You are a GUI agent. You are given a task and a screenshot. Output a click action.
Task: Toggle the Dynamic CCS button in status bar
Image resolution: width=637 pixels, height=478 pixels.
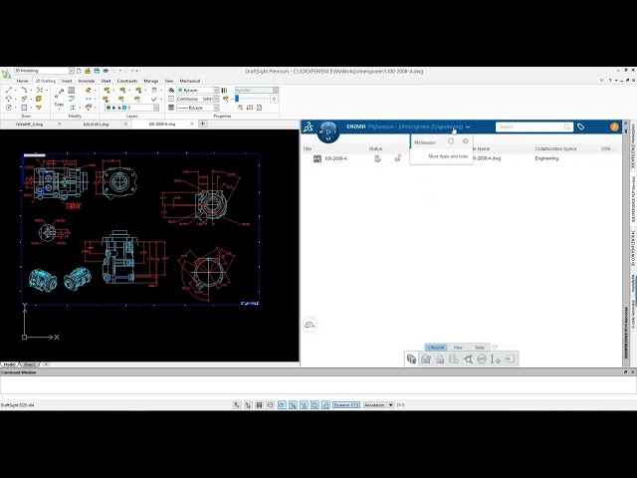point(346,405)
